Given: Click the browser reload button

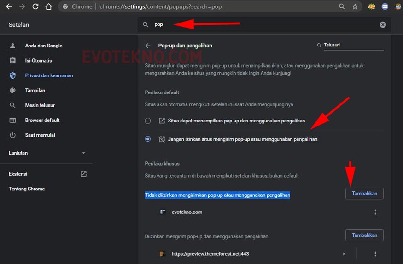Looking at the screenshot, I should point(35,7).
